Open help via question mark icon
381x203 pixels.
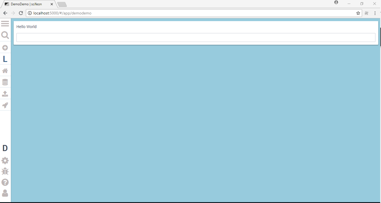(x=5, y=182)
